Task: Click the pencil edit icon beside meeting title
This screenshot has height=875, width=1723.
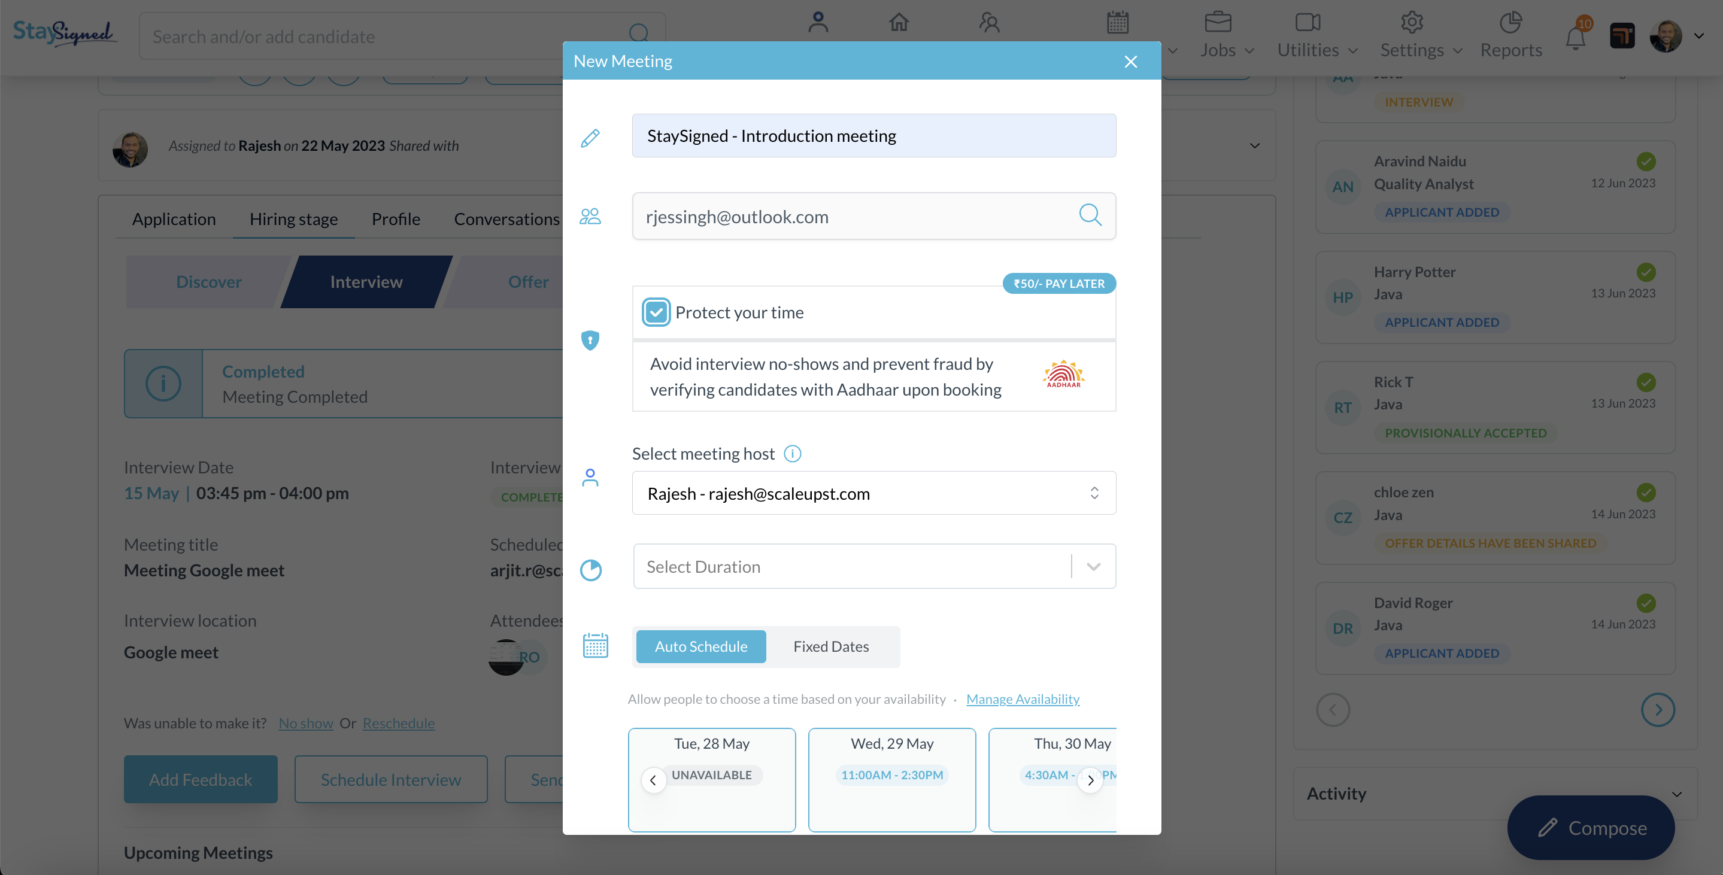Action: coord(590,137)
